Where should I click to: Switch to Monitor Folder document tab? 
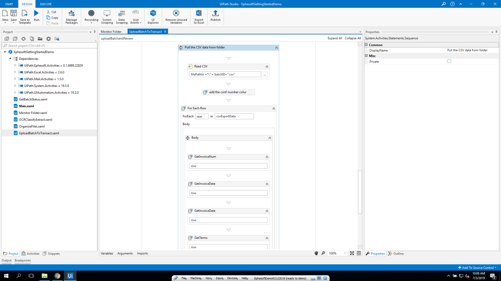click(111, 32)
